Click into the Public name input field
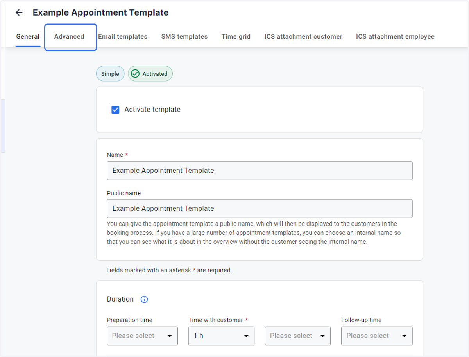 click(260, 209)
